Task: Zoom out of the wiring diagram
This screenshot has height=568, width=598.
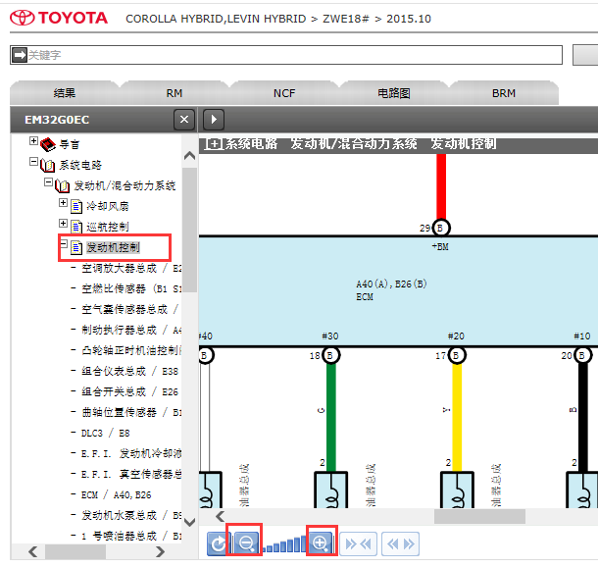Action: pos(245,543)
